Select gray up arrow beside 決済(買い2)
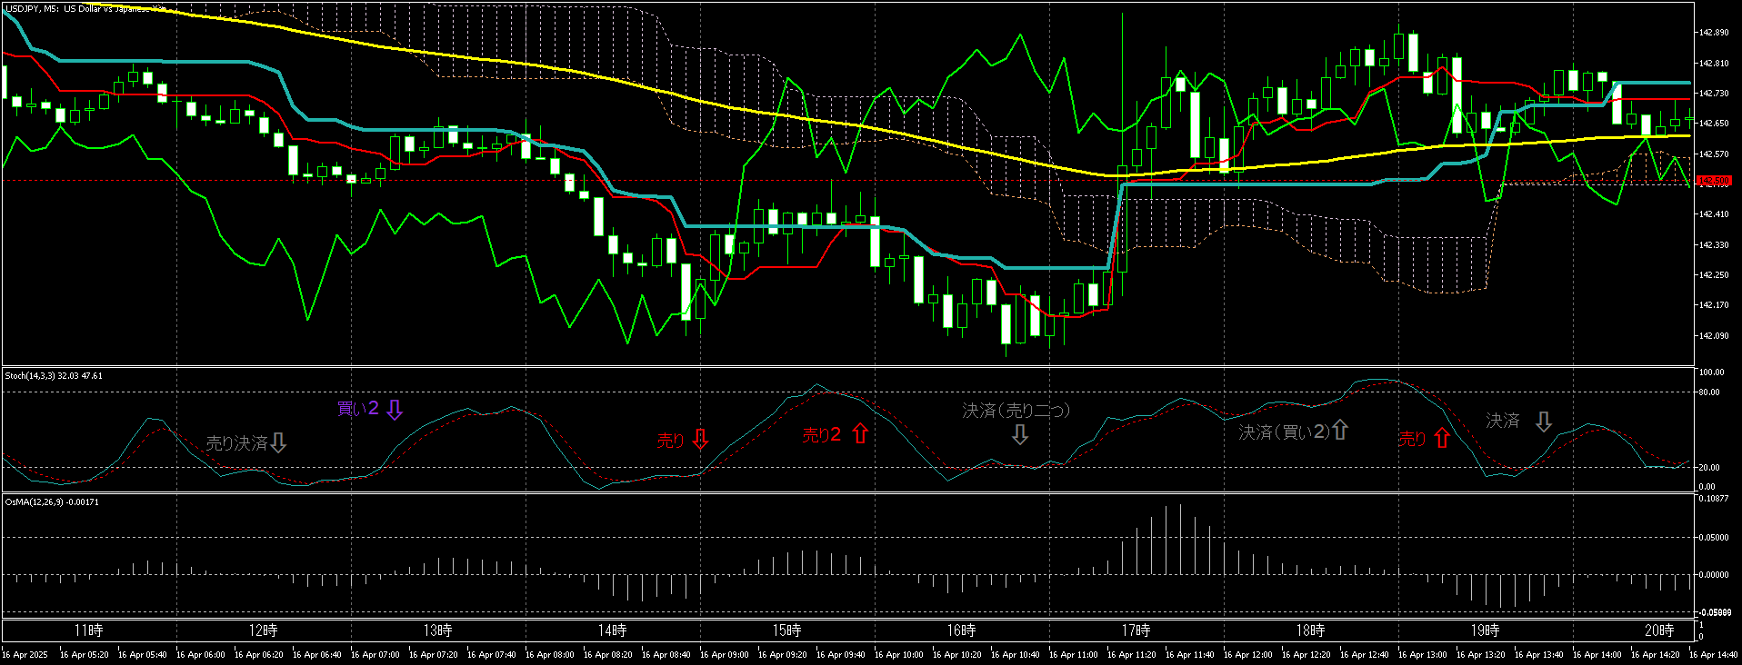 point(1340,430)
